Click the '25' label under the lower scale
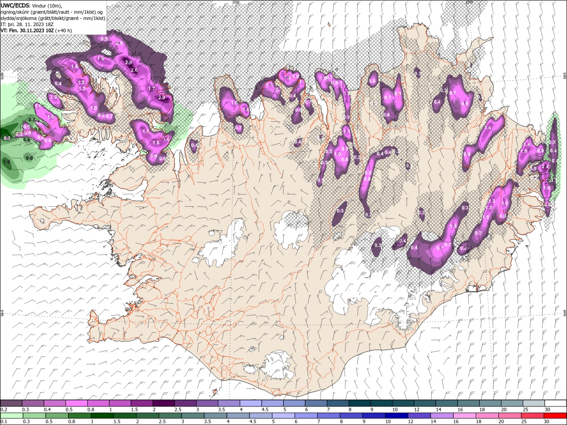Screen dimensions: 567x425 [525, 422]
